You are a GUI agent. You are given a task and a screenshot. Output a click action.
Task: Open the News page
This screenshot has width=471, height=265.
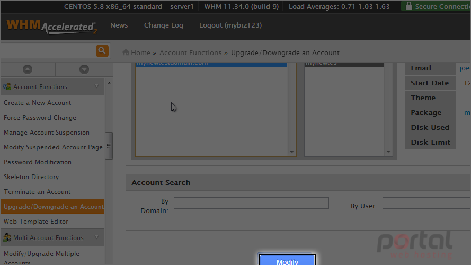pos(119,25)
